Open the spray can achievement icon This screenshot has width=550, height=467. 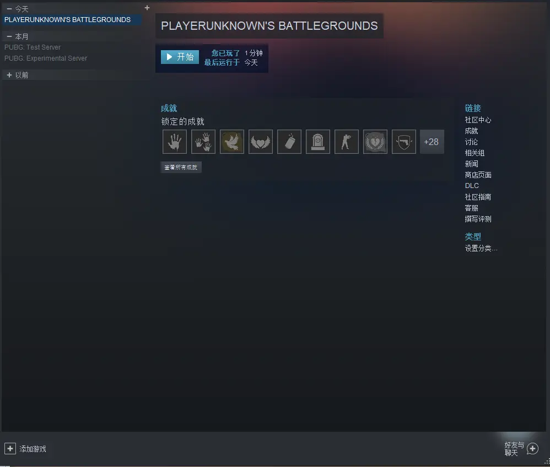coord(289,142)
